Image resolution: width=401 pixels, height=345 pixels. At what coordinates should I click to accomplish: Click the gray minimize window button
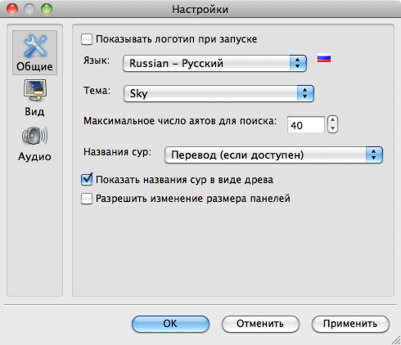(29, 9)
